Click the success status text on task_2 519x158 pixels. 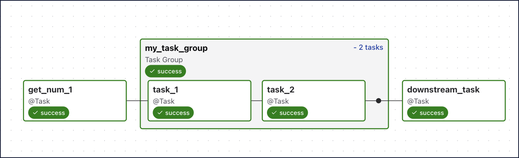(291, 113)
